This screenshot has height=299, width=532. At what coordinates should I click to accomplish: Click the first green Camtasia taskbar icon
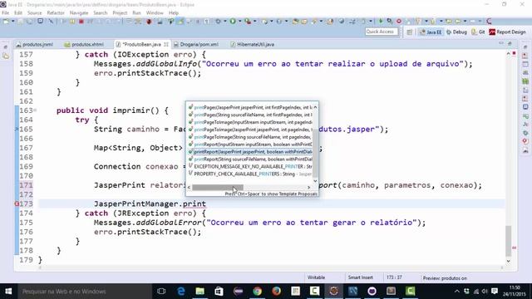point(314,292)
